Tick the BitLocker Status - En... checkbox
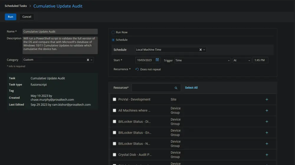This screenshot has width=295, height=165. (114, 133)
